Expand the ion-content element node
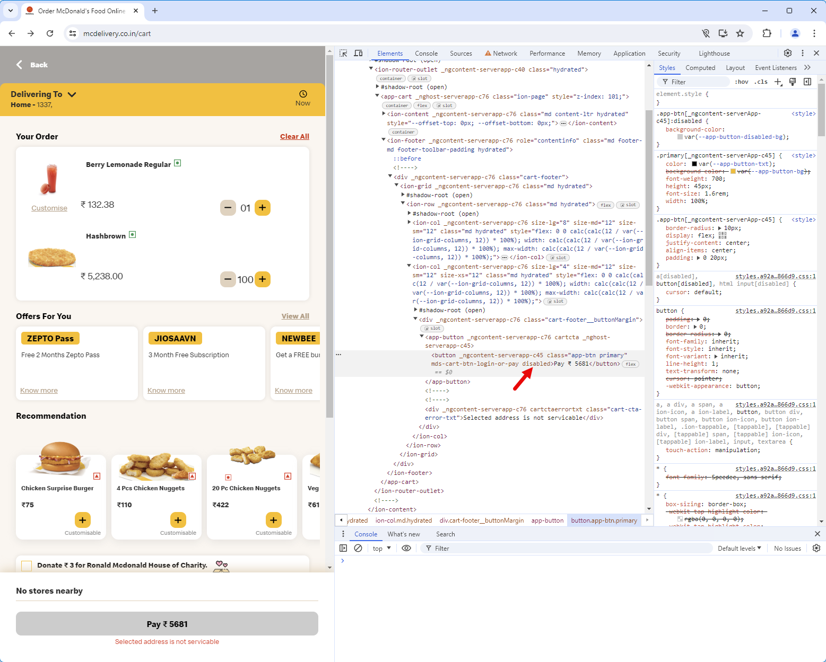Viewport: 826px width, 662px height. pyautogui.click(x=384, y=113)
